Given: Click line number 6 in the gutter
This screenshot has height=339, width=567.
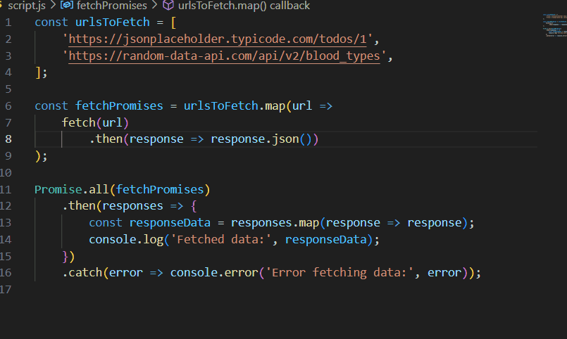Looking at the screenshot, I should pos(8,105).
